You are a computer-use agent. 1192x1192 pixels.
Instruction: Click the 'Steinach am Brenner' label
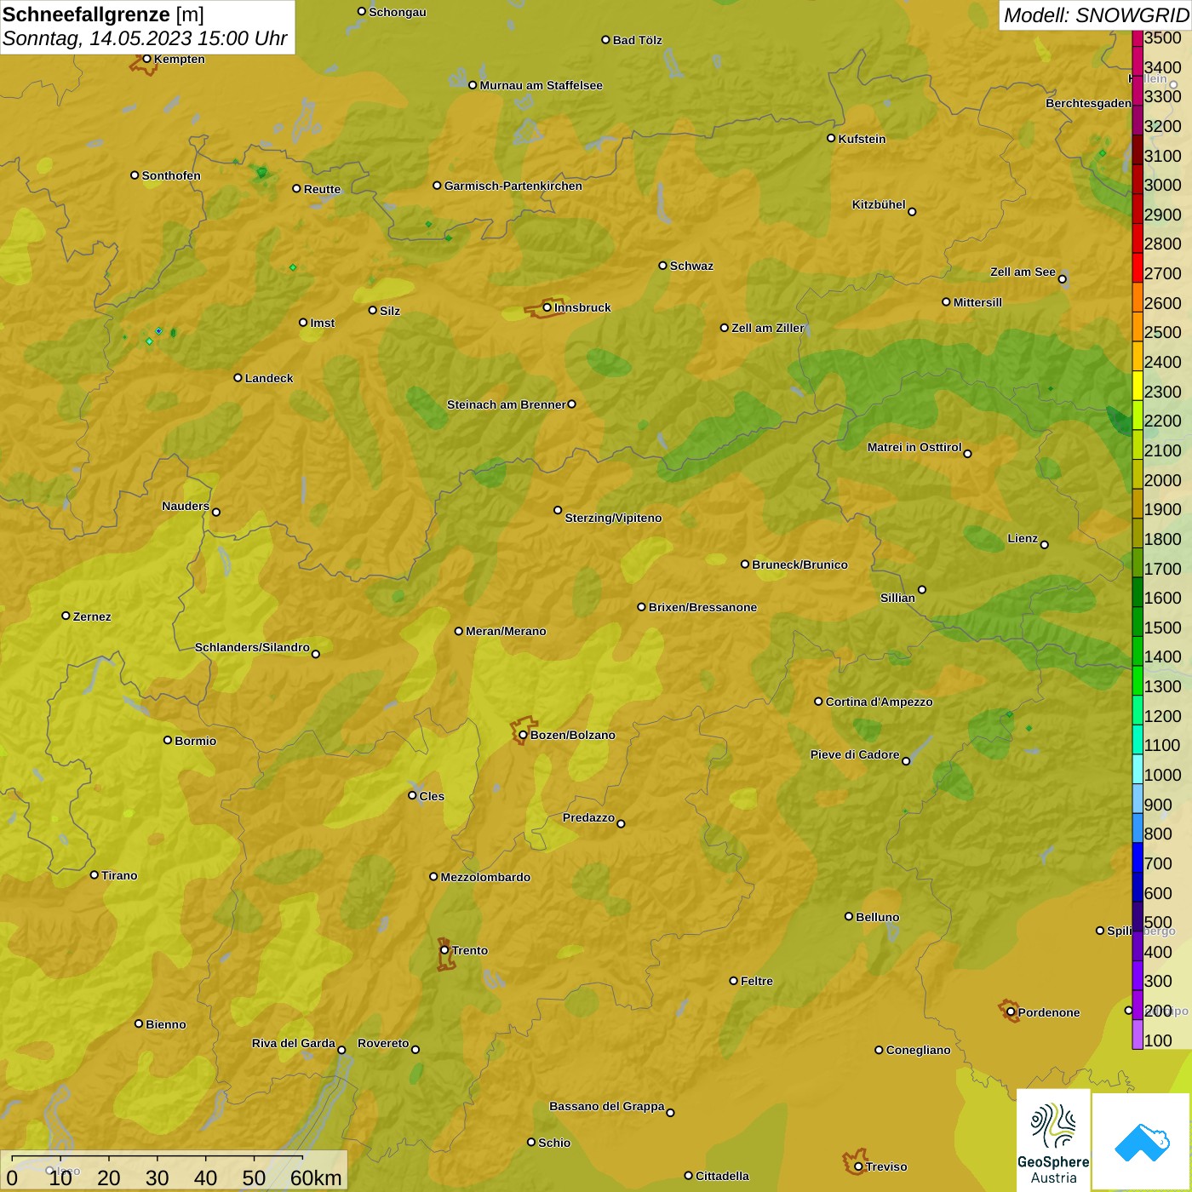tap(507, 404)
